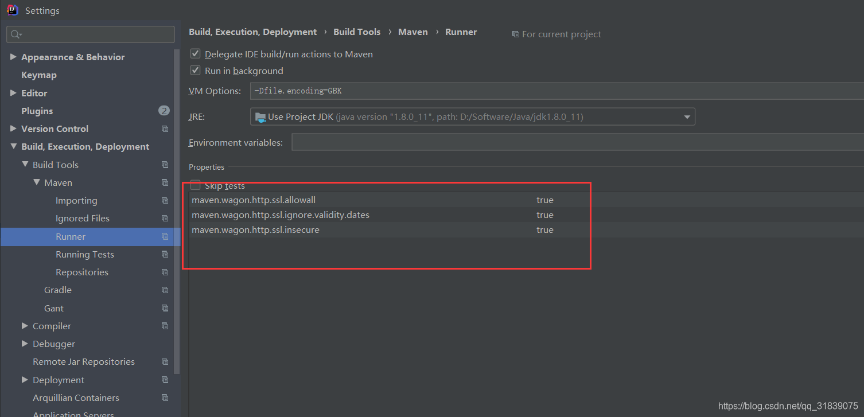The width and height of the screenshot is (864, 417).
Task: Select Repositories under Maven
Action: click(x=82, y=272)
